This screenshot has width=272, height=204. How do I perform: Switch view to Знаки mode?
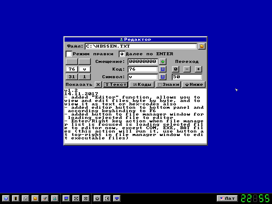click(167, 85)
